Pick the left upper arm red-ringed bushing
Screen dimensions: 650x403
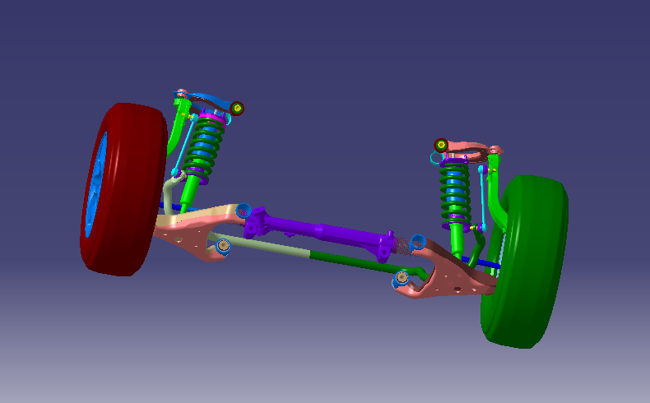(x=237, y=109)
